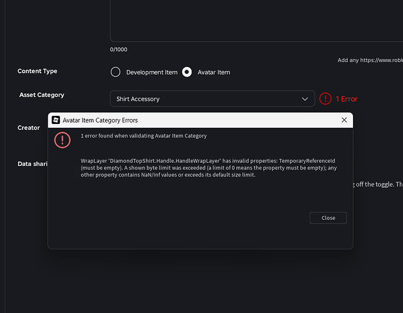Click the Data sharing label
The image size is (403, 313).
(x=33, y=164)
